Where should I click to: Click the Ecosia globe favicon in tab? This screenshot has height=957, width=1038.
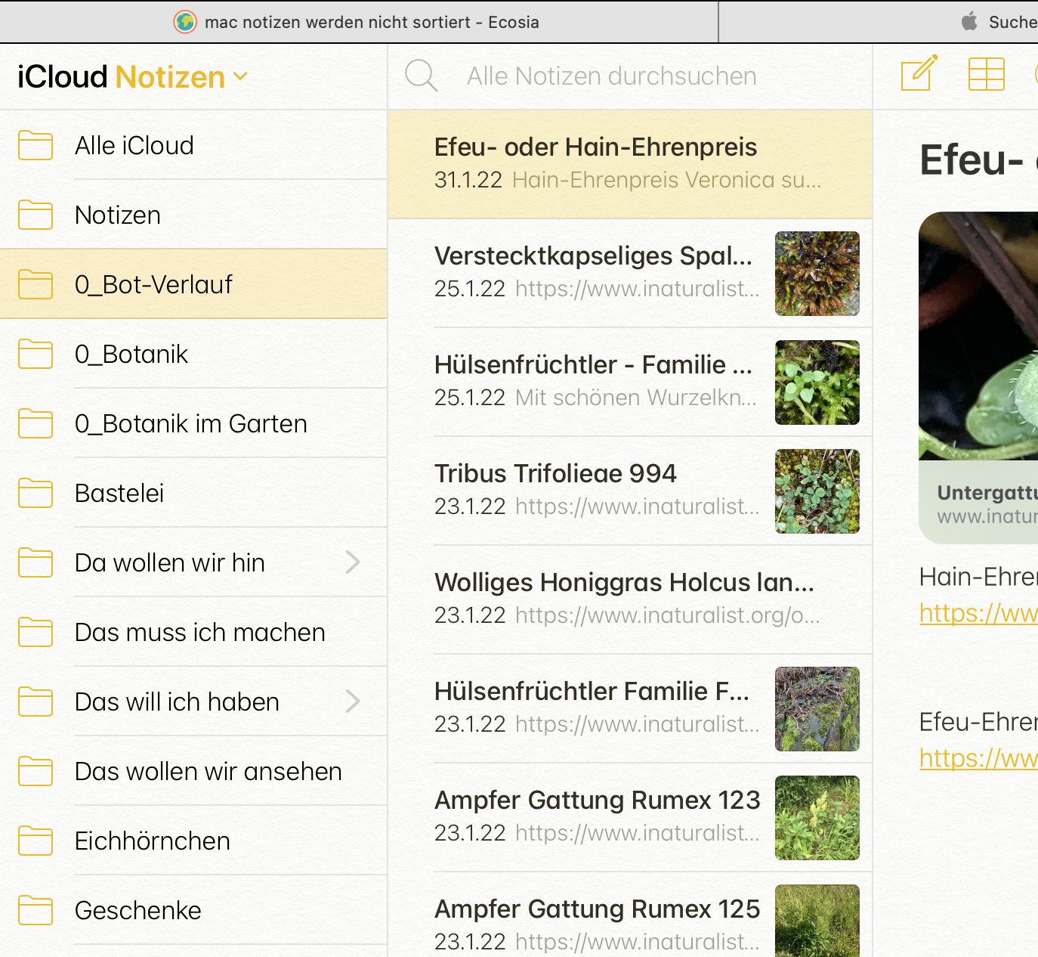(x=185, y=22)
